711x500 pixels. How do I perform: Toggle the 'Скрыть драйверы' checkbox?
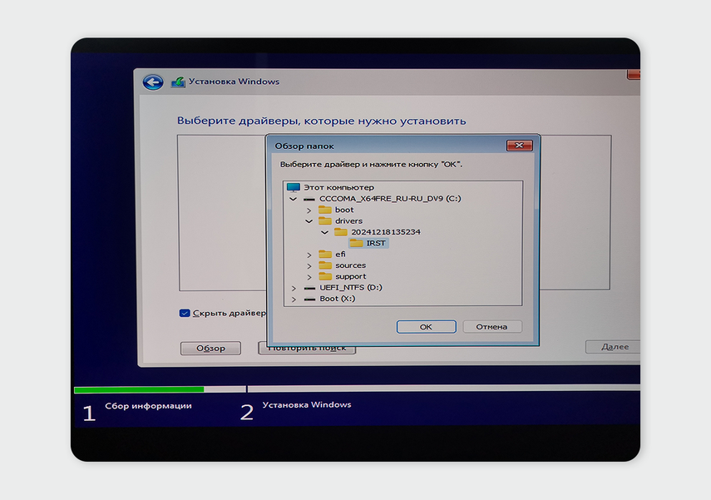pyautogui.click(x=185, y=313)
